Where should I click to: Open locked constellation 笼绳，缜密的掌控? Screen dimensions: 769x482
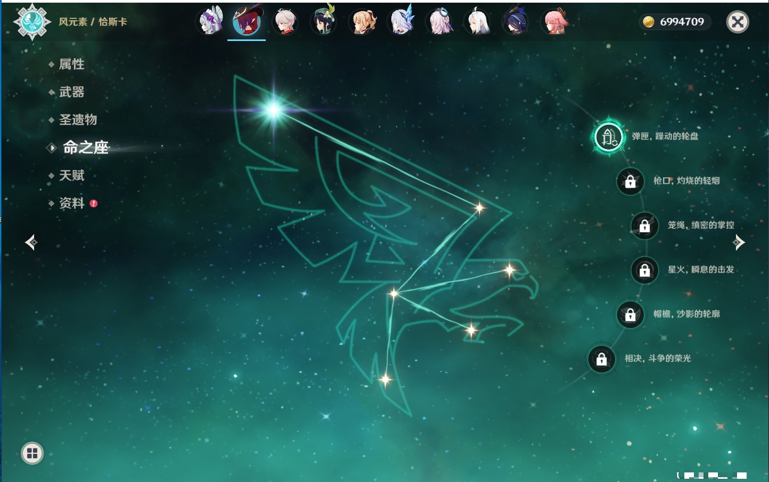[x=644, y=226]
